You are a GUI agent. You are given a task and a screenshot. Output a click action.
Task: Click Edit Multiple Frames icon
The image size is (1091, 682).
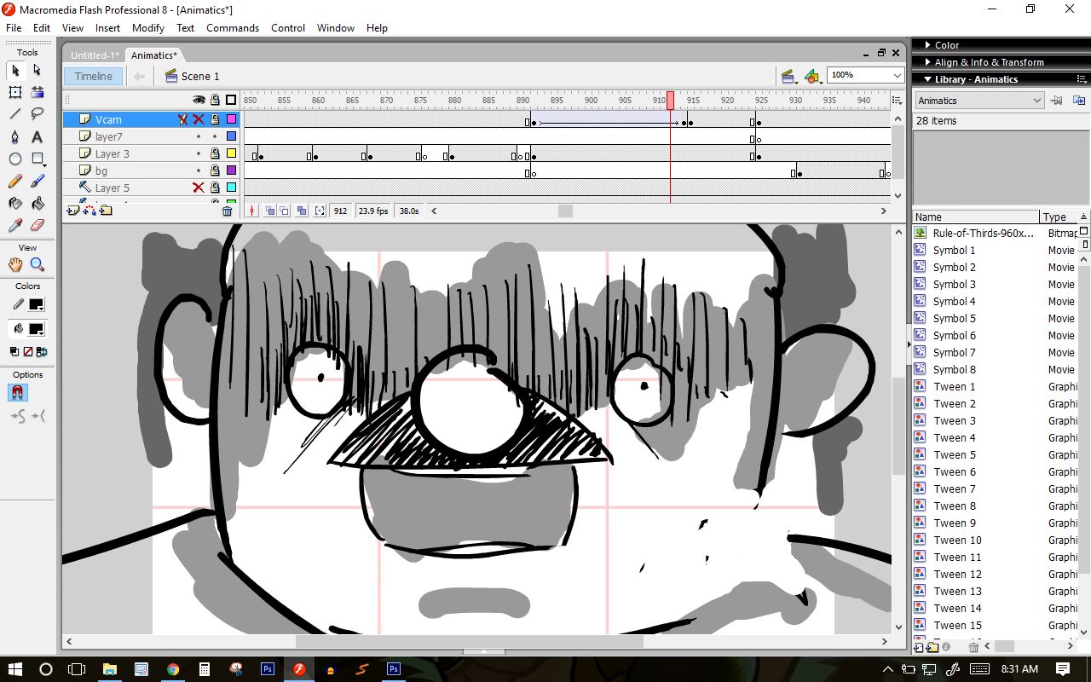click(x=301, y=211)
